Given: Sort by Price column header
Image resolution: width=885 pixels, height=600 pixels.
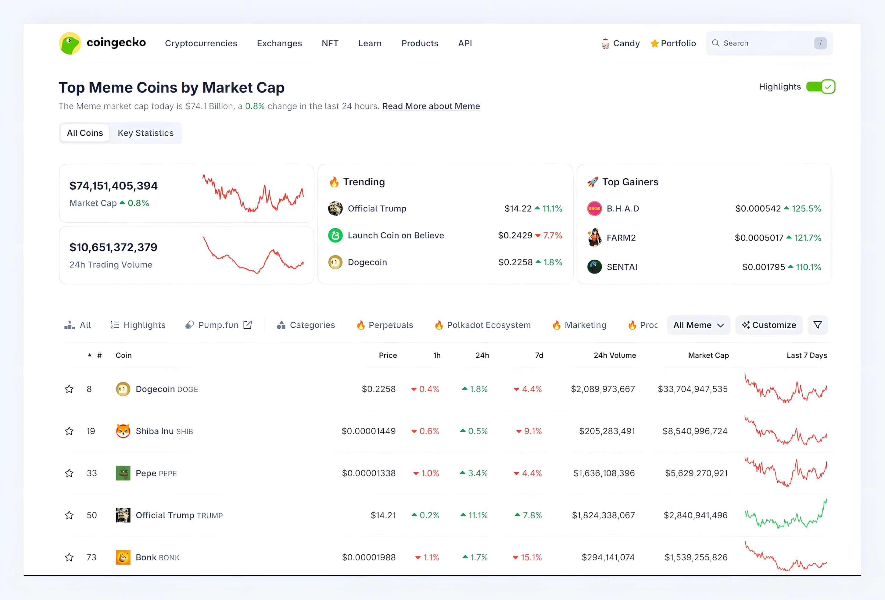Looking at the screenshot, I should pos(388,355).
